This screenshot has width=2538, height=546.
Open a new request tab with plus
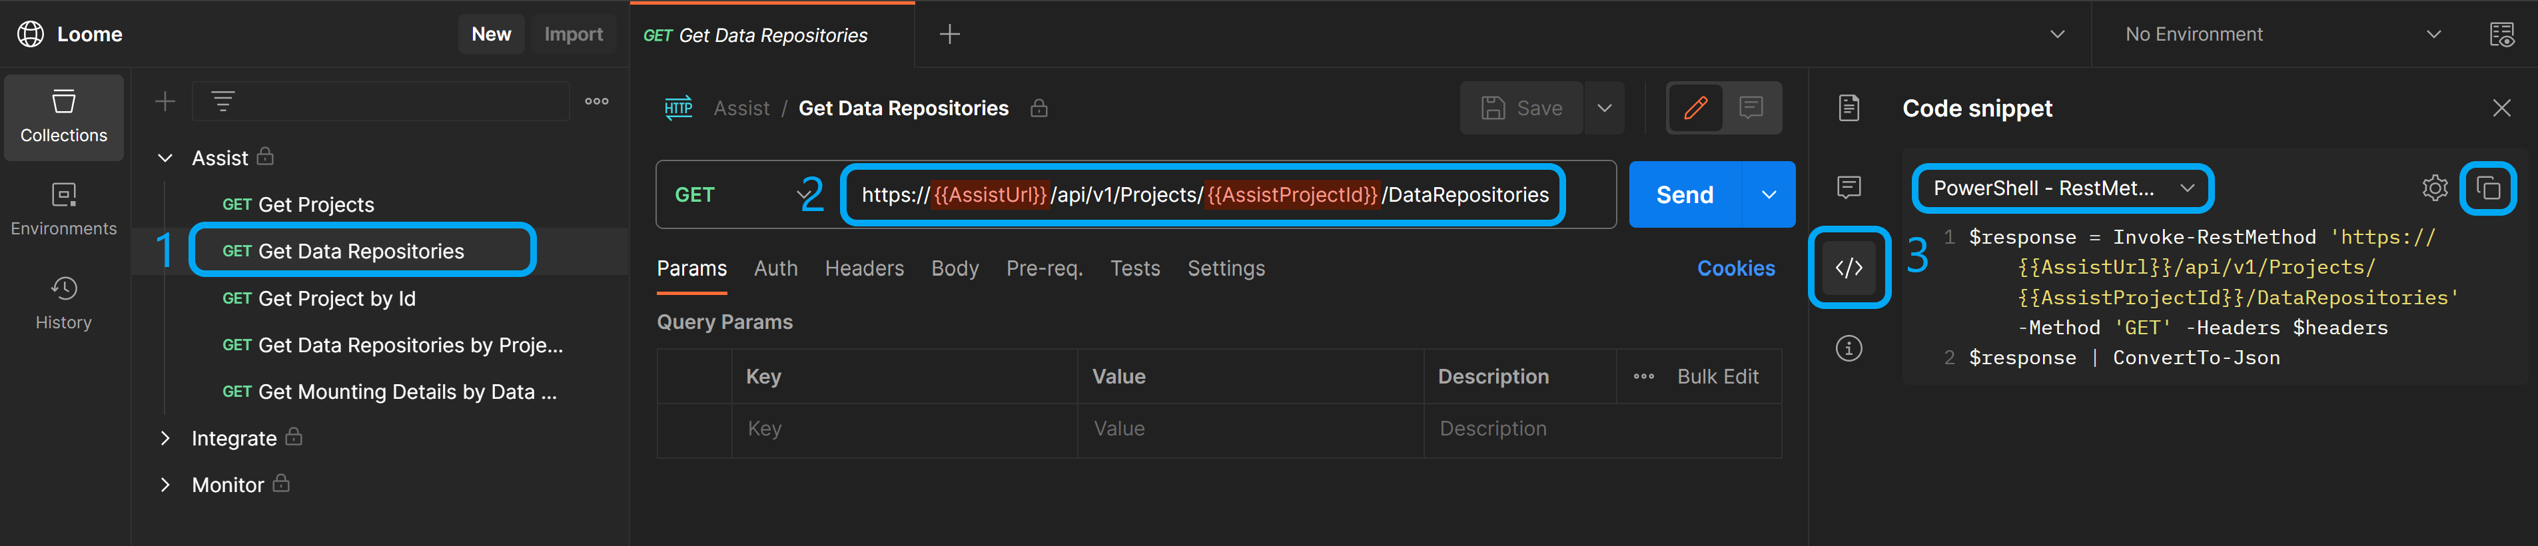click(949, 35)
